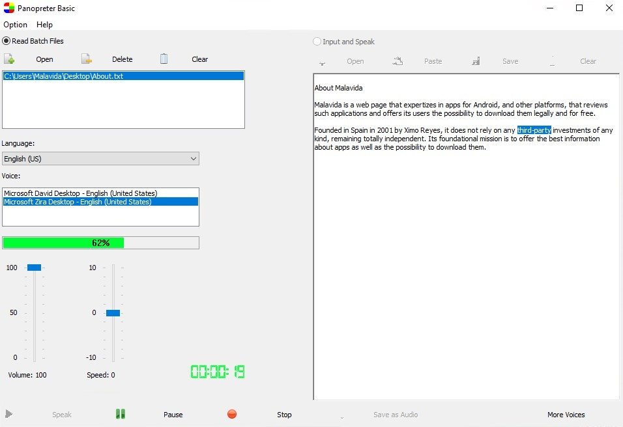This screenshot has height=427, width=623.
Task: Close the Panopreter Basic window
Action: click(609, 8)
